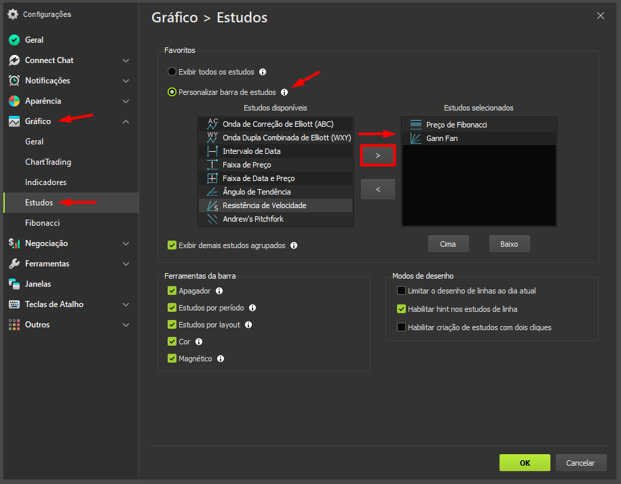Click the Gann Fan icon in selected studies
The width and height of the screenshot is (621, 484).
pyautogui.click(x=415, y=138)
